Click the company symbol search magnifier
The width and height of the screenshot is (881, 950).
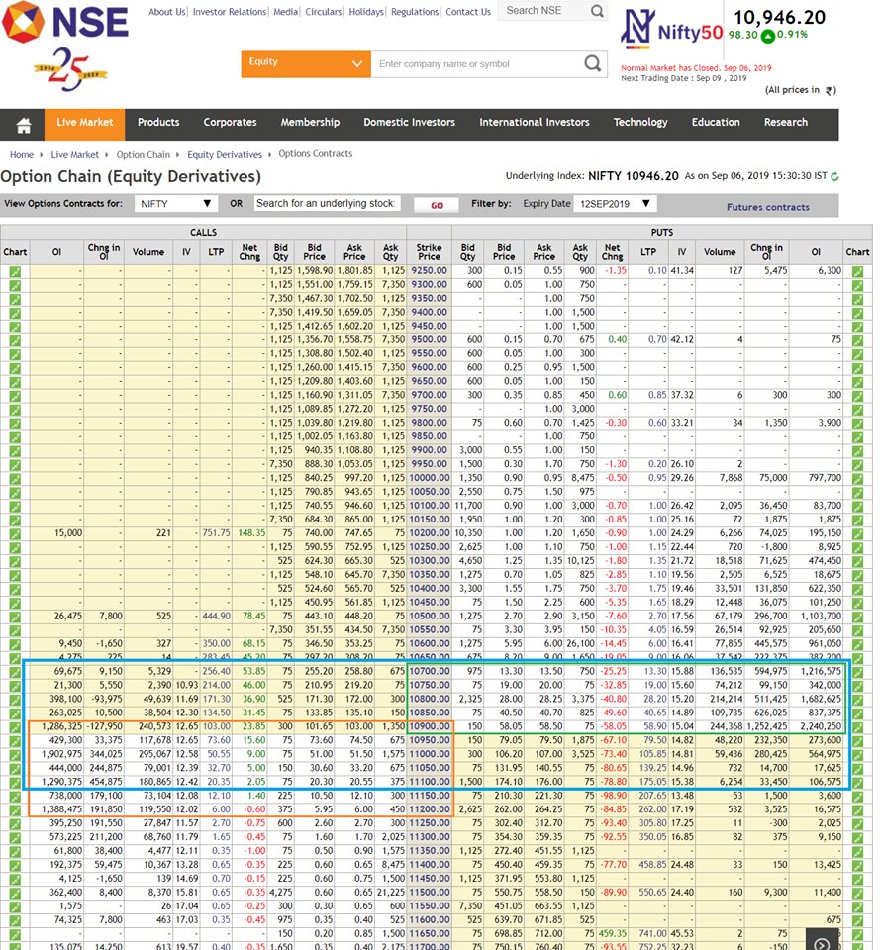(x=593, y=63)
